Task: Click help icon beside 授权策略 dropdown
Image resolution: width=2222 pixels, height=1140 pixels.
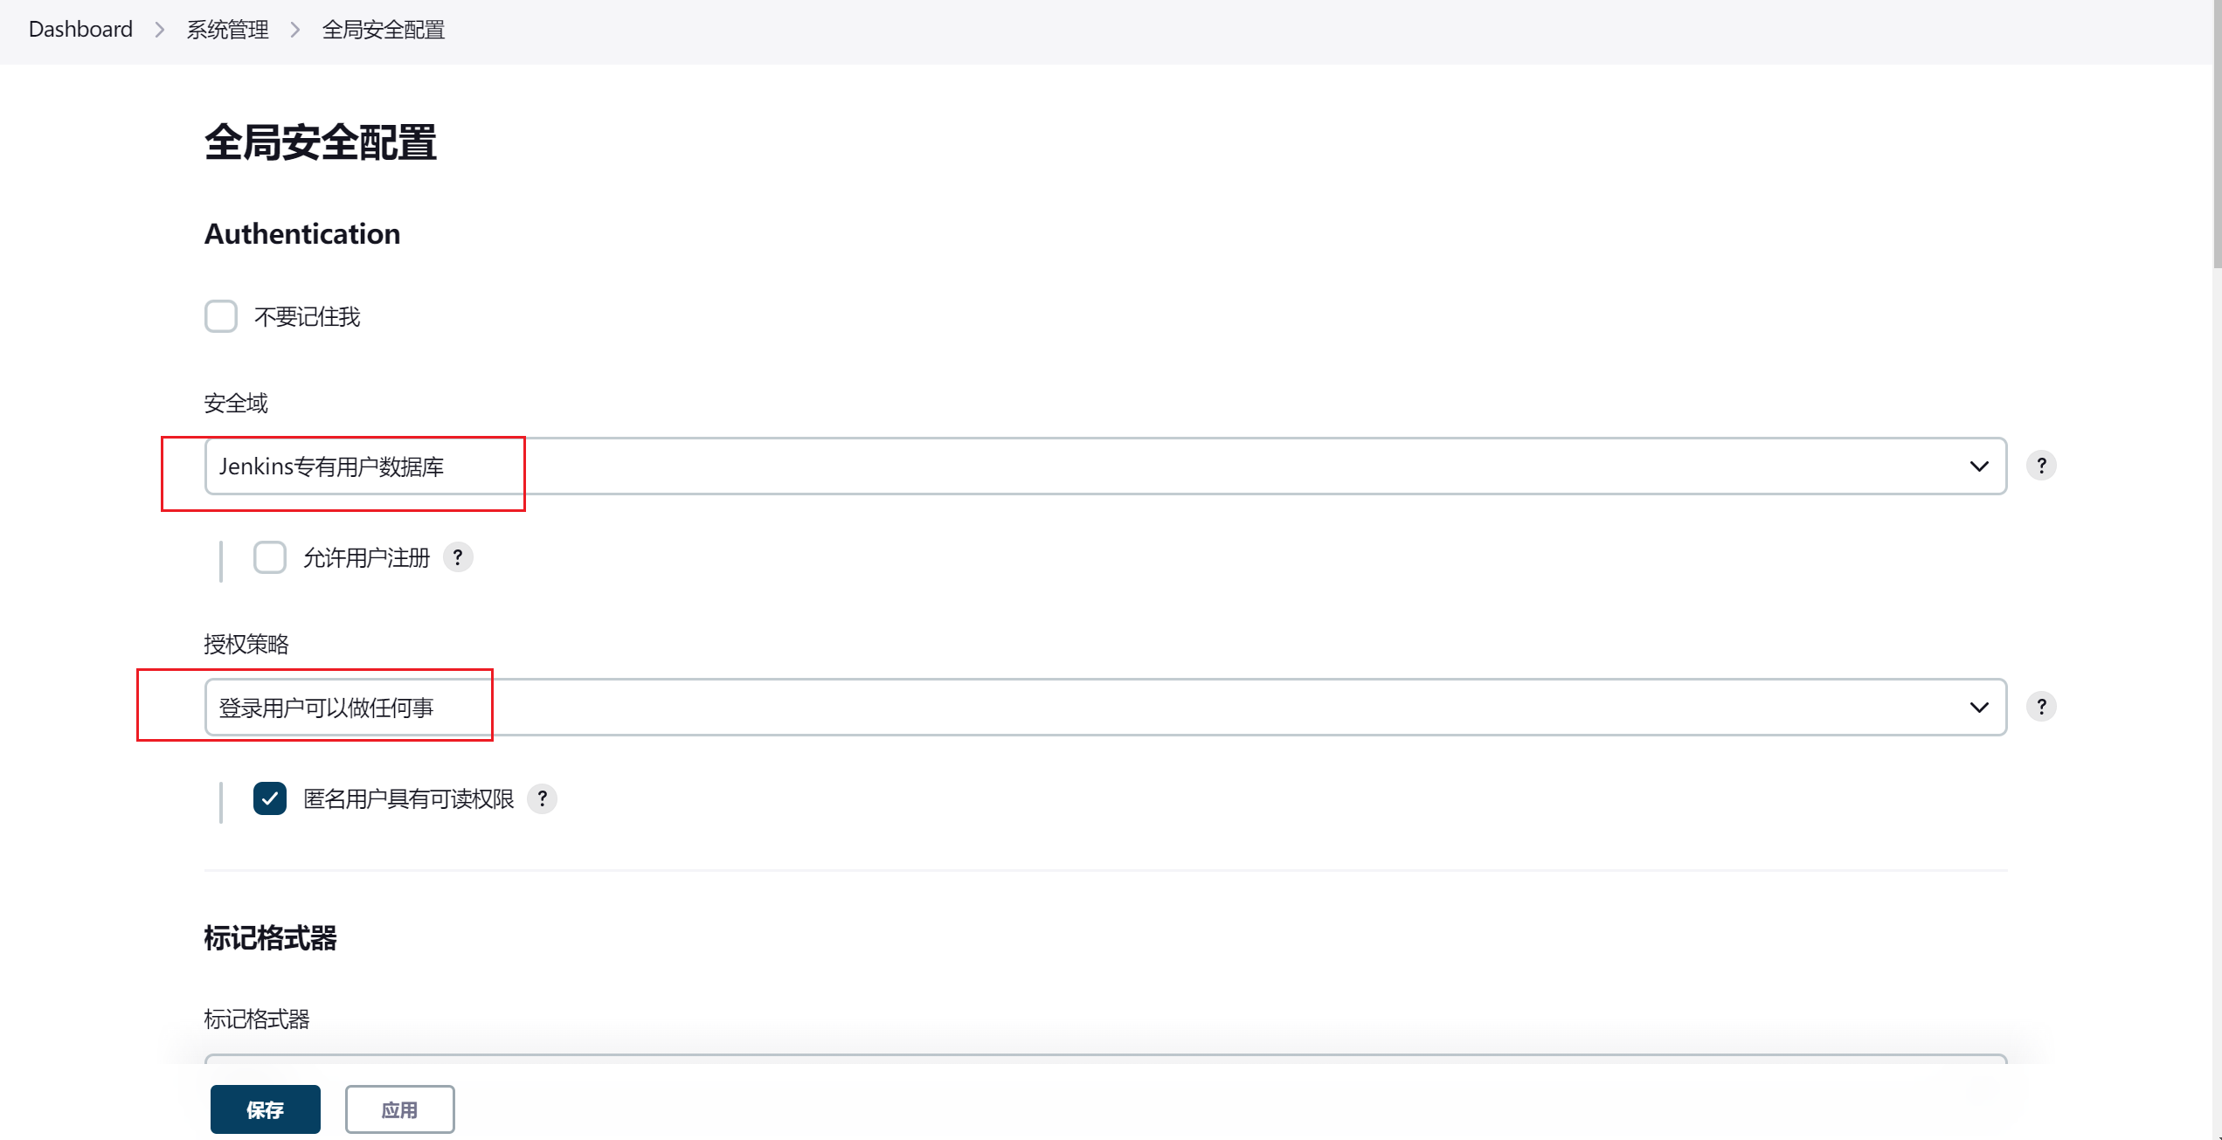Action: point(2041,707)
